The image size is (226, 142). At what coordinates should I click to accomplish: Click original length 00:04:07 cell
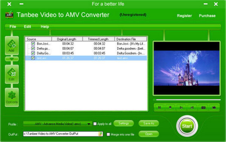(68, 48)
